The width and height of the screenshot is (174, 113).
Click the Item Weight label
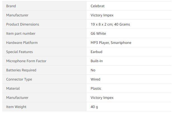(16, 107)
